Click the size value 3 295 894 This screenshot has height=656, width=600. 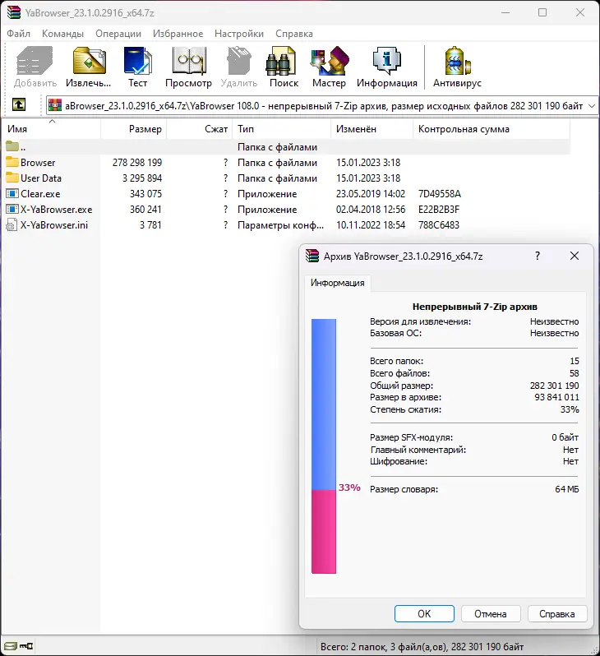click(x=142, y=178)
